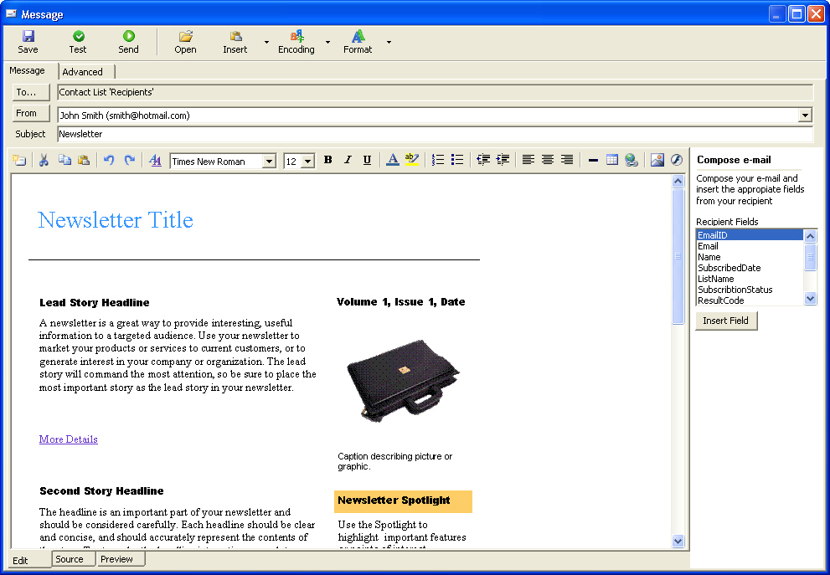Apply bulleted list formatting
This screenshot has width=830, height=575.
pos(457,160)
